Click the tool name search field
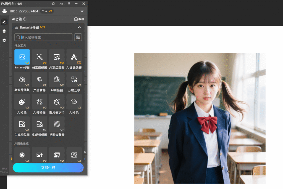The height and width of the screenshot is (189, 283). pos(43,37)
